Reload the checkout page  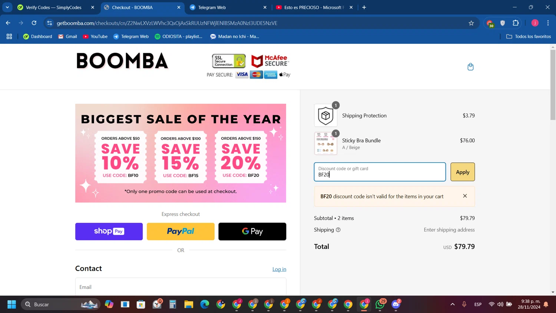coord(34,23)
